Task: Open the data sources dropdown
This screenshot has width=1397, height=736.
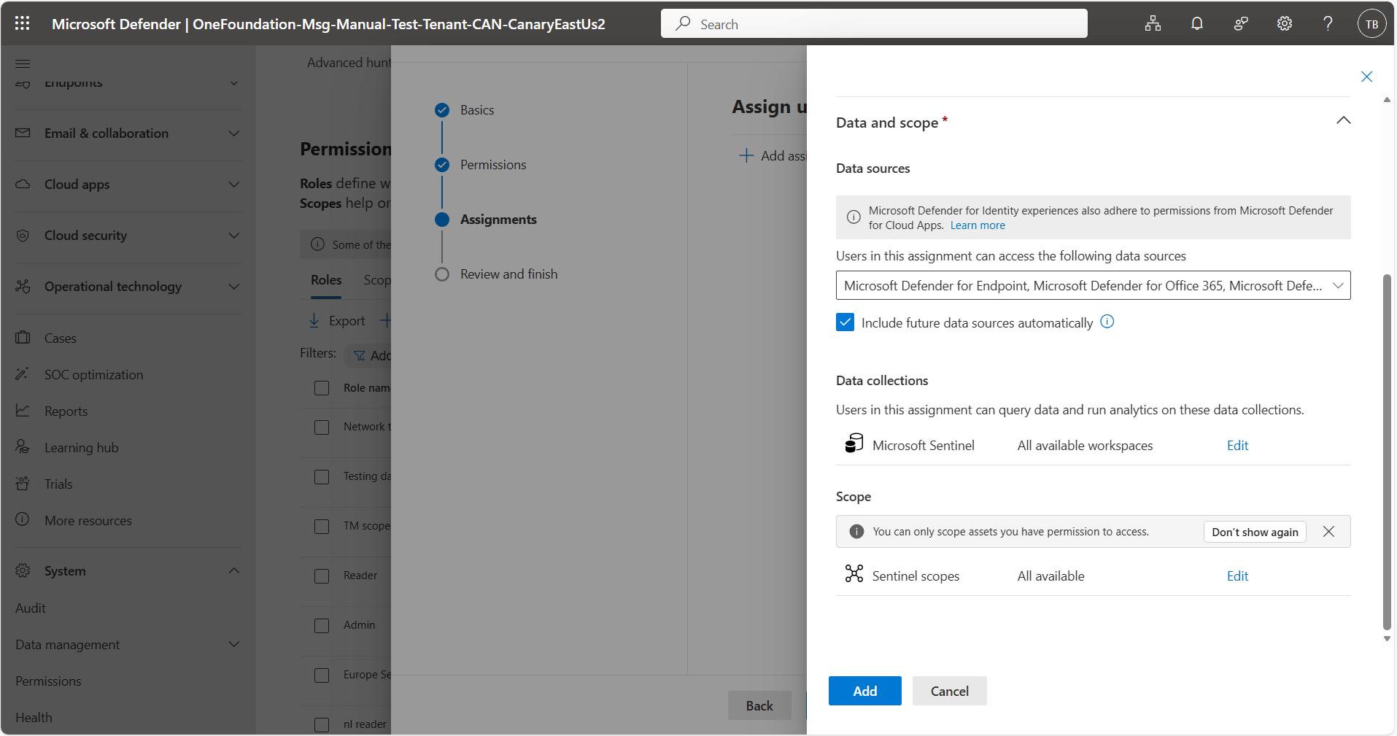Action: [1093, 285]
